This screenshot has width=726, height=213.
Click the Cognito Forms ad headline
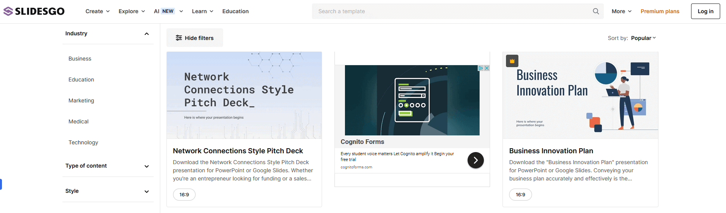362,142
